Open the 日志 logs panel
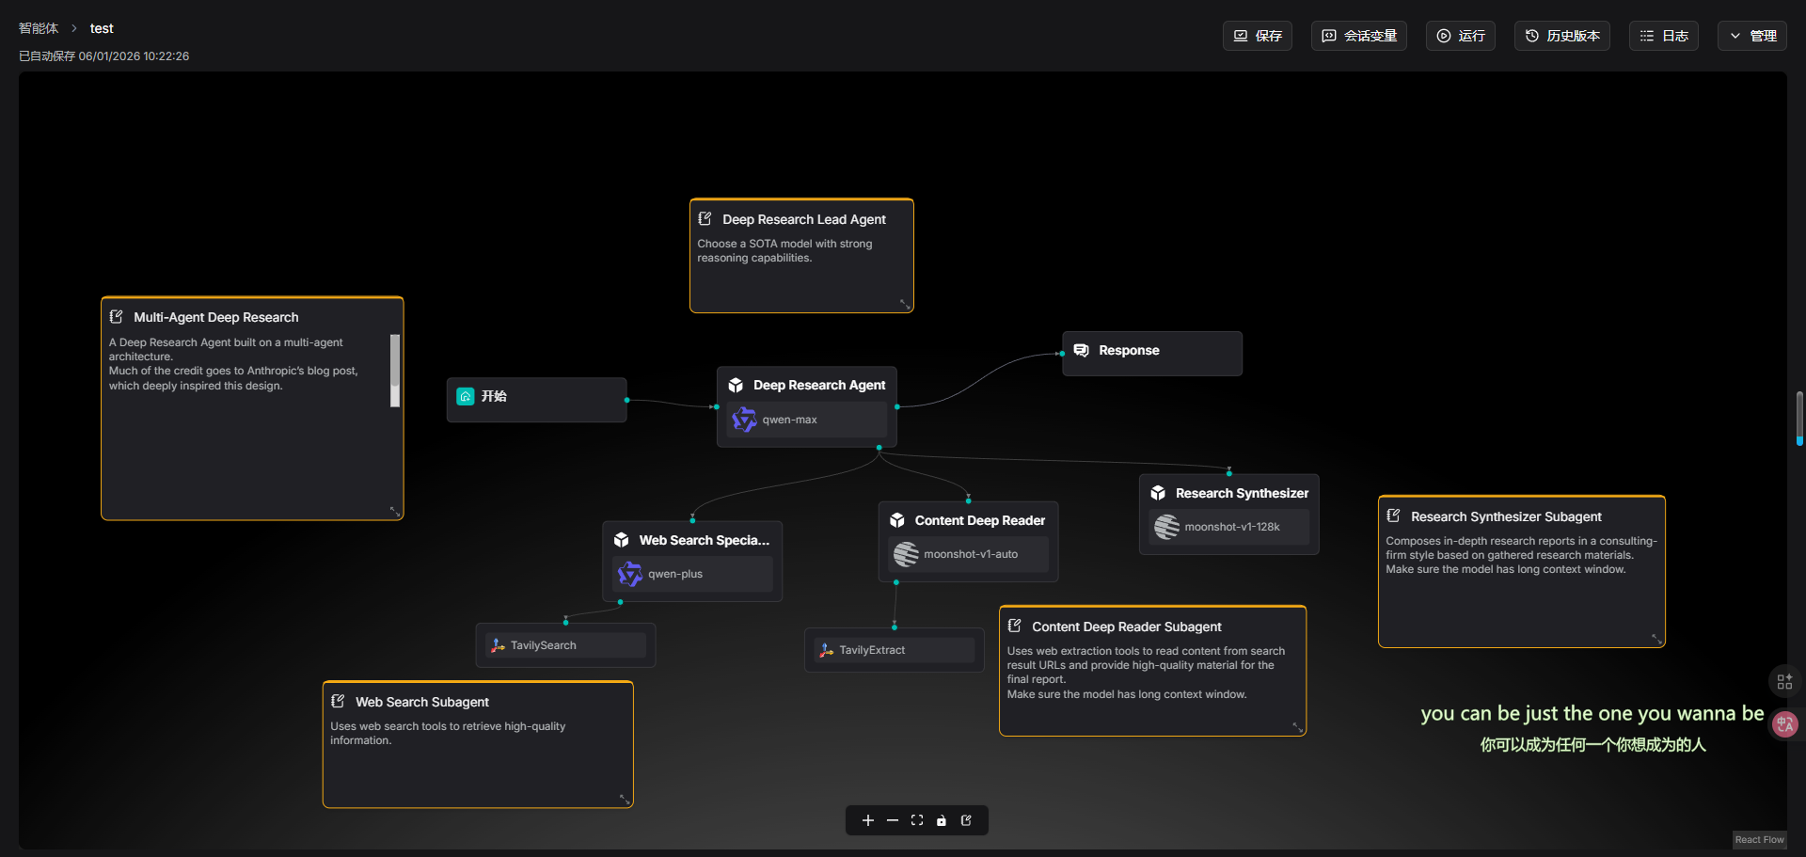The image size is (1806, 857). point(1663,36)
